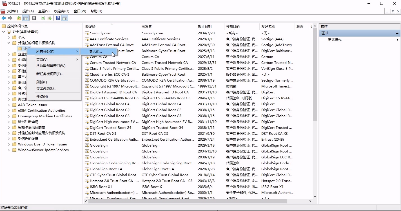Choose 导入(I)... from the submenu

click(98, 51)
